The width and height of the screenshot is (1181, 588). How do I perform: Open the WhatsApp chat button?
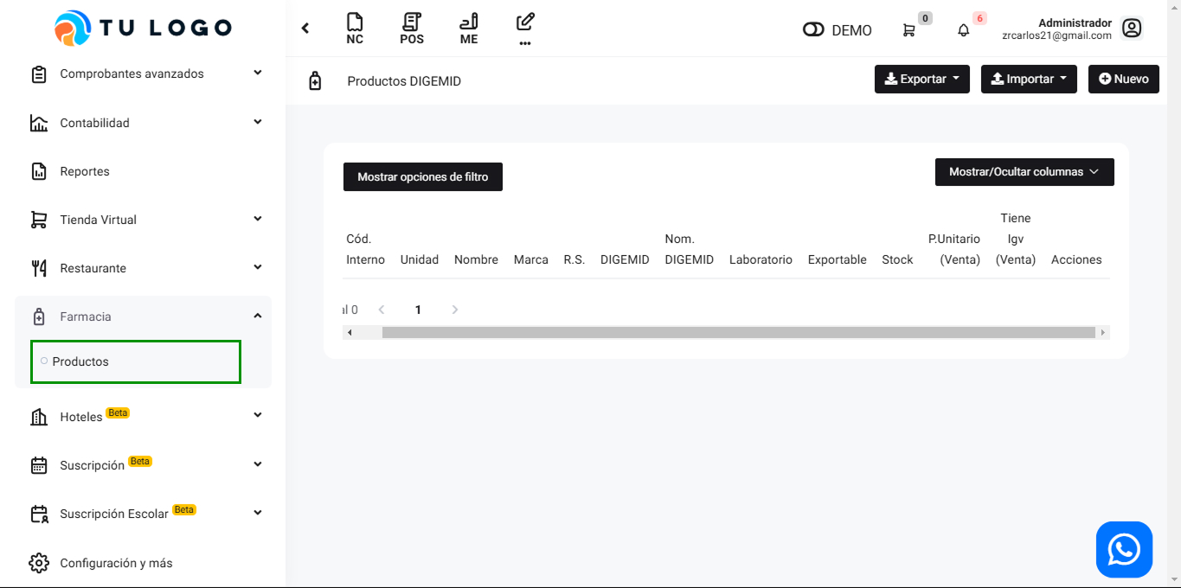coord(1124,549)
